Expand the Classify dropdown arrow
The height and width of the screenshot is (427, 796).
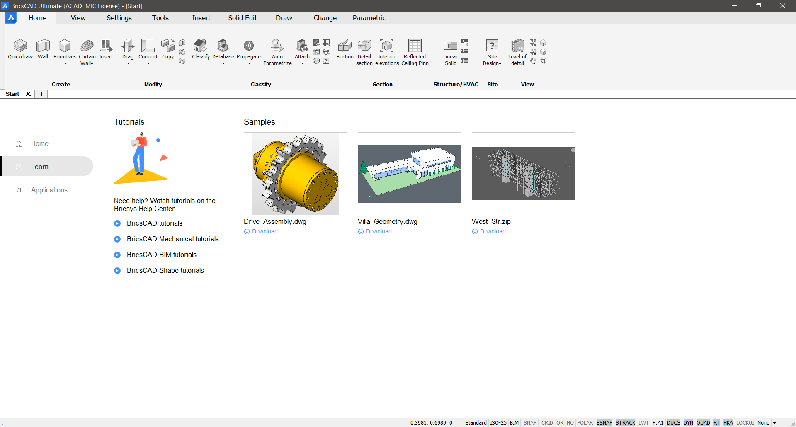(x=201, y=63)
